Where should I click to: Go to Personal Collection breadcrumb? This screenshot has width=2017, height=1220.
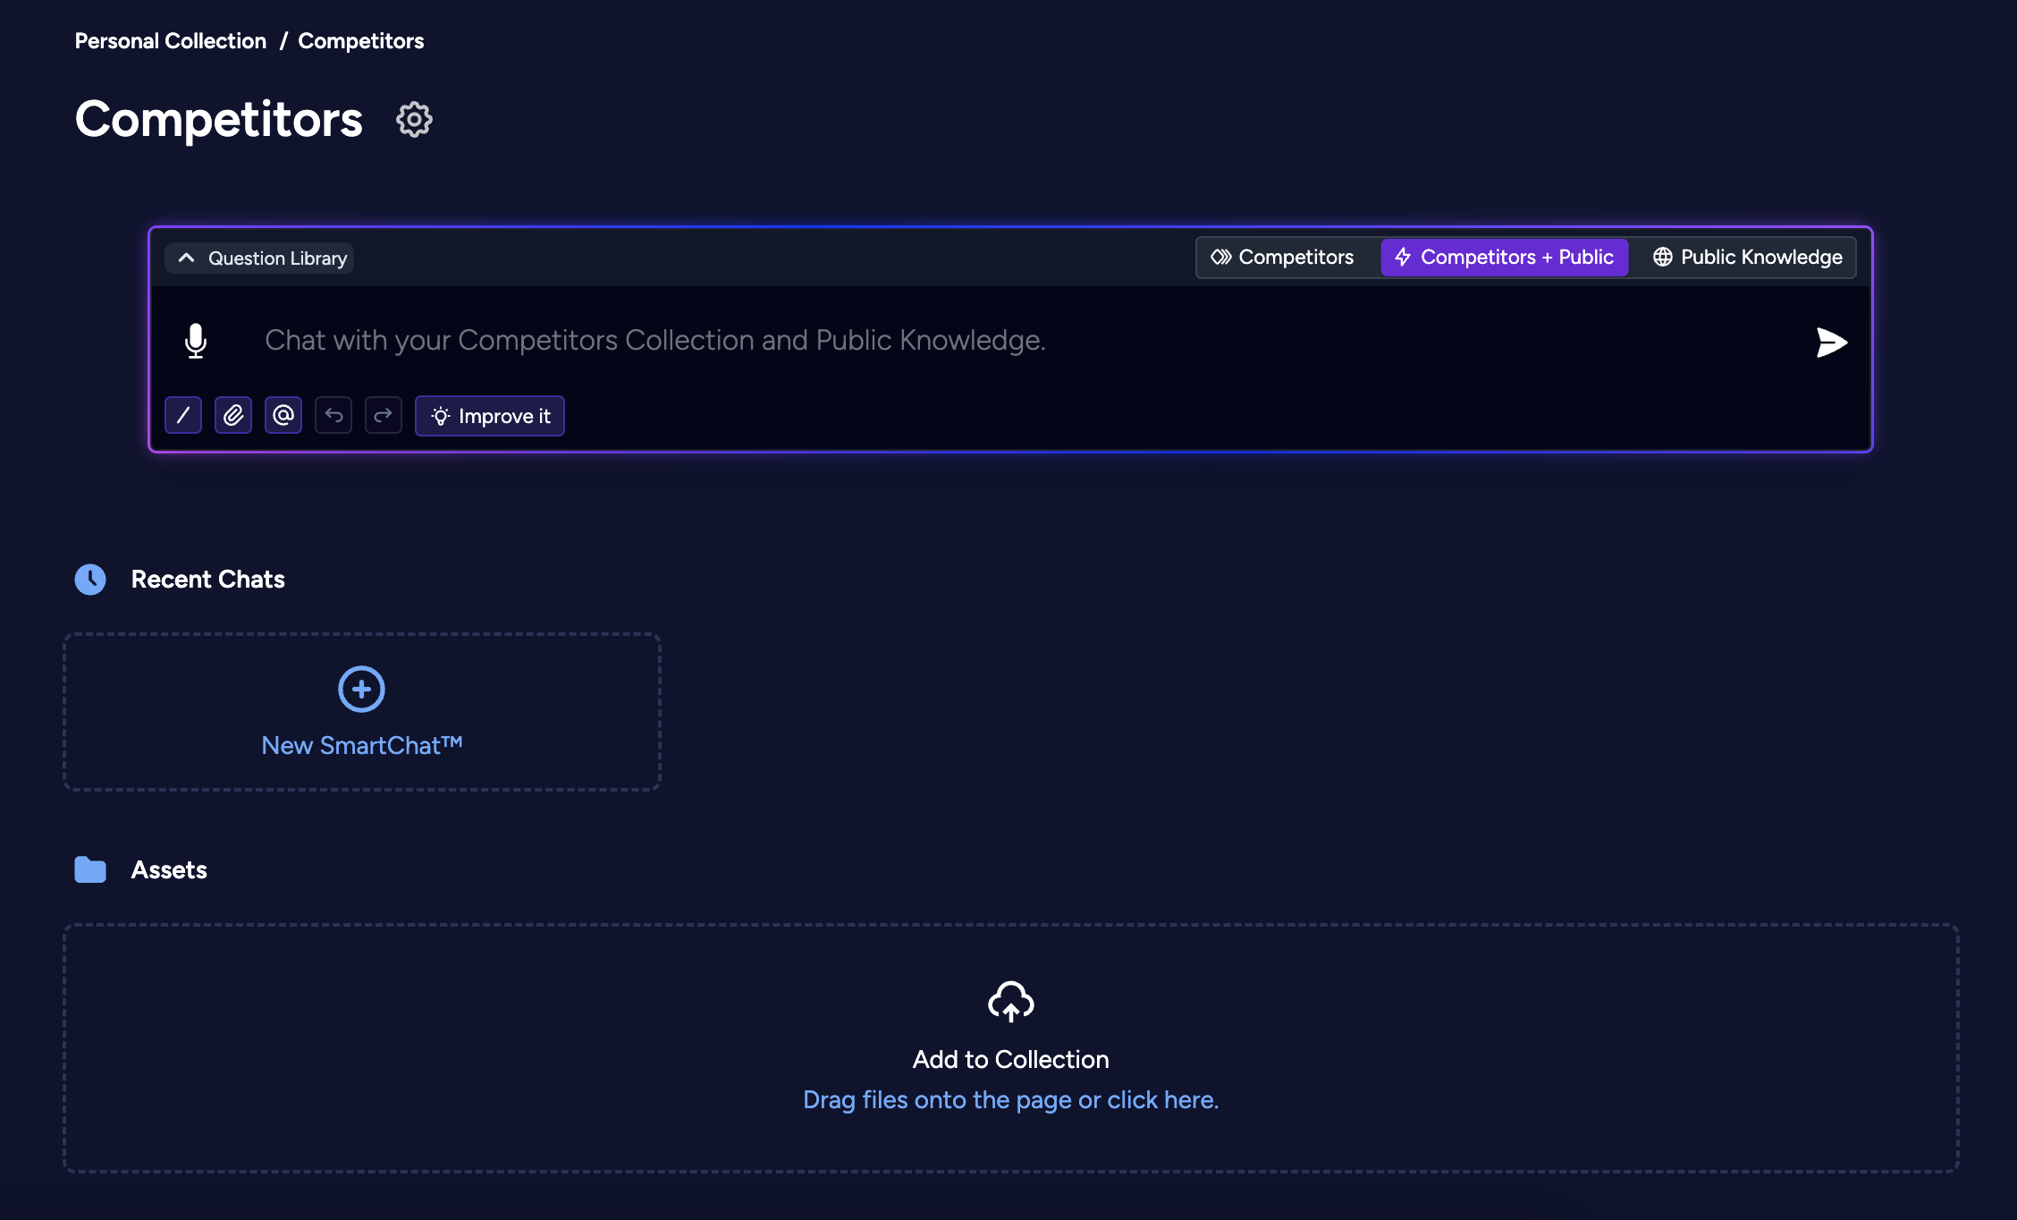coord(171,41)
